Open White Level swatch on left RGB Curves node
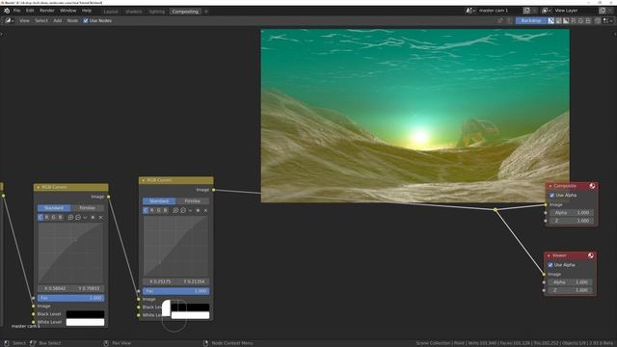The height and width of the screenshot is (347, 617). (85, 322)
